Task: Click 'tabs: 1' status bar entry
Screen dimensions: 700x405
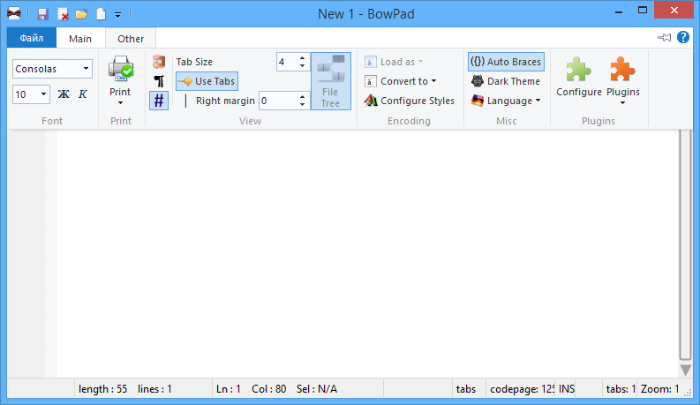Action: pyautogui.click(x=620, y=389)
